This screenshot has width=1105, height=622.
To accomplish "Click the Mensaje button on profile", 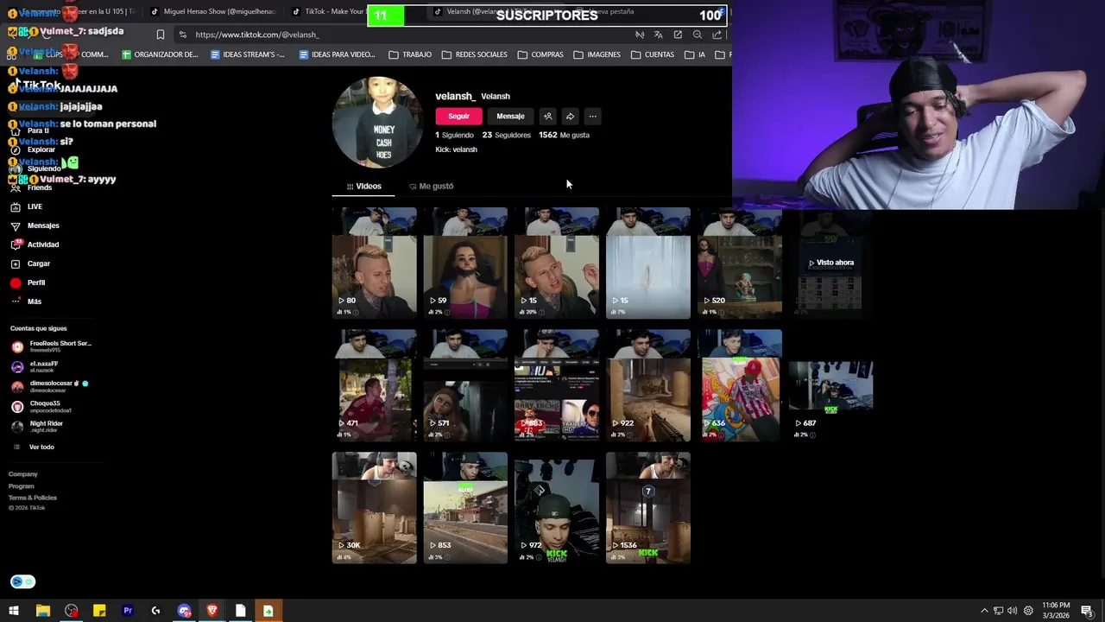I will click(510, 116).
